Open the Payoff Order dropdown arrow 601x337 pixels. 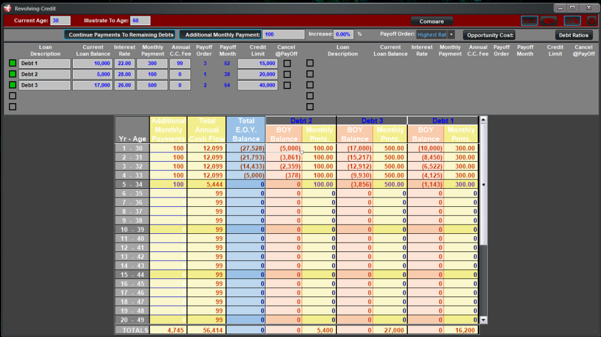point(451,35)
